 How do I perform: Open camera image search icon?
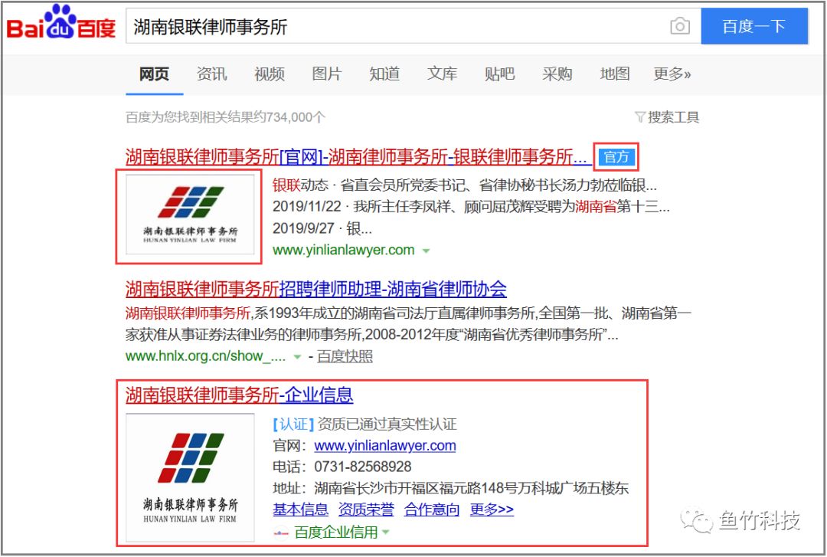[x=679, y=27]
